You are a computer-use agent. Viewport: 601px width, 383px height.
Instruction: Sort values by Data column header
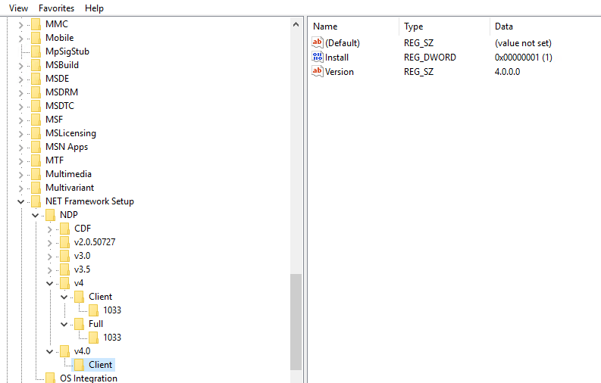point(504,26)
